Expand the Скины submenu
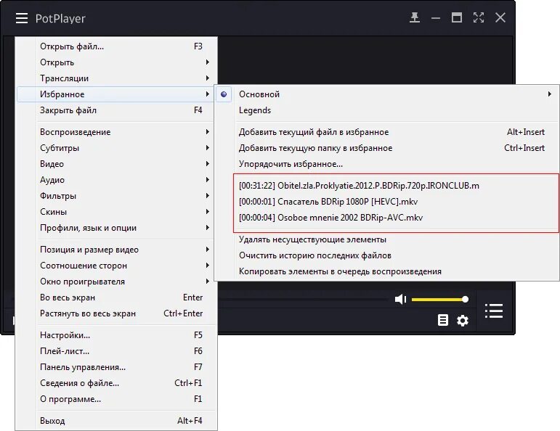The width and height of the screenshot is (560, 431). (117, 212)
